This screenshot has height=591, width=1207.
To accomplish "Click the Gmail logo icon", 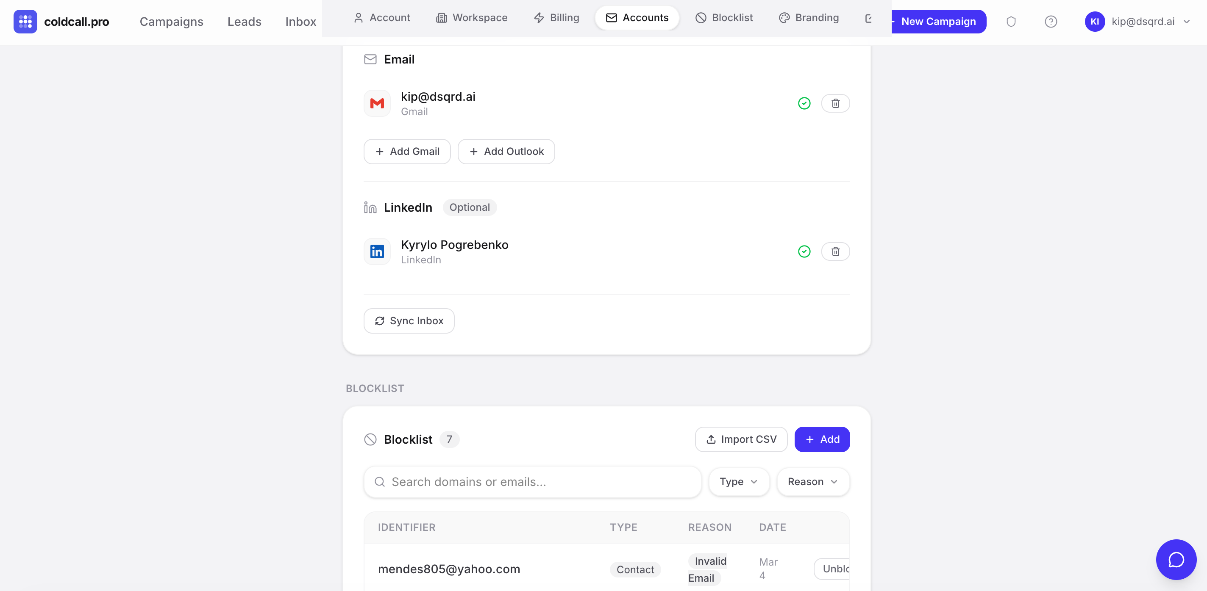I will coord(377,103).
